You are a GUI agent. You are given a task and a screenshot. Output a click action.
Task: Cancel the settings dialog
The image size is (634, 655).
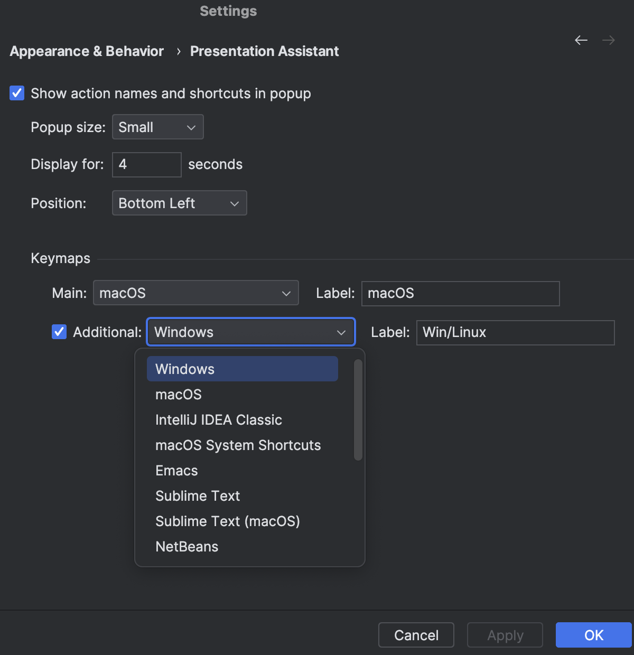(x=416, y=635)
